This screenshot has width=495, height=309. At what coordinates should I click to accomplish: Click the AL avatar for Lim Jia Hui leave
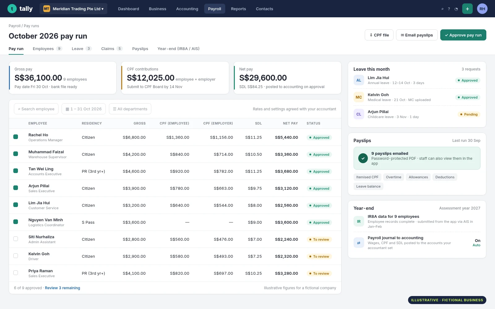[x=359, y=80]
